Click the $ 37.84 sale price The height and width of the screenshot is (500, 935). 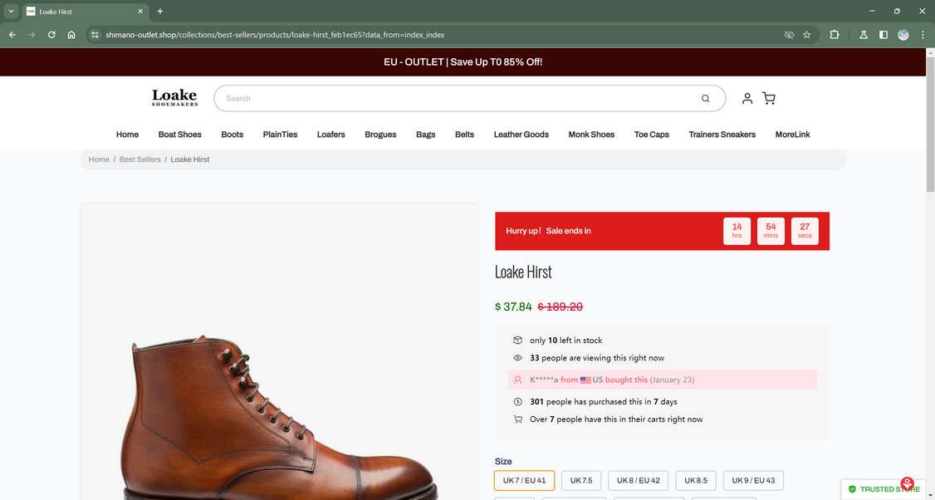click(x=513, y=306)
